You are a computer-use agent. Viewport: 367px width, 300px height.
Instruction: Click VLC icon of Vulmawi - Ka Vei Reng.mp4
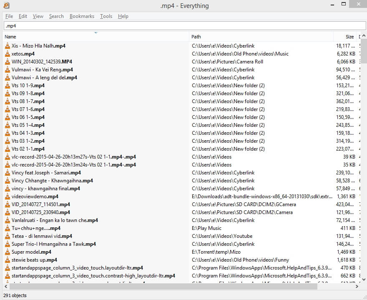pos(8,70)
